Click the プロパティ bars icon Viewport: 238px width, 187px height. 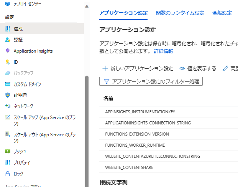8,162
